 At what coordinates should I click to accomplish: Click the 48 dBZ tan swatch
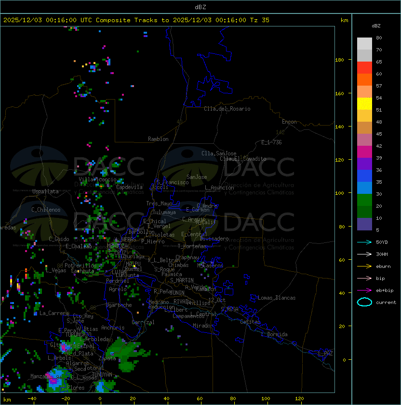(364, 127)
